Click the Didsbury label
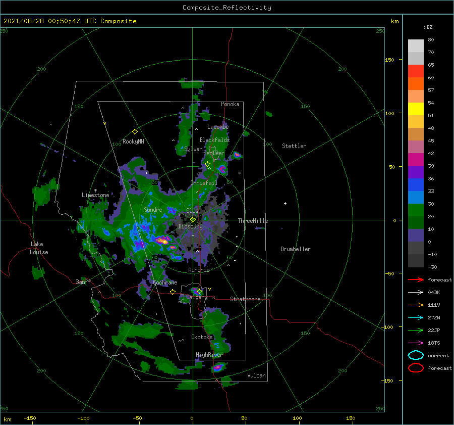This screenshot has width=454, height=425. [190, 226]
